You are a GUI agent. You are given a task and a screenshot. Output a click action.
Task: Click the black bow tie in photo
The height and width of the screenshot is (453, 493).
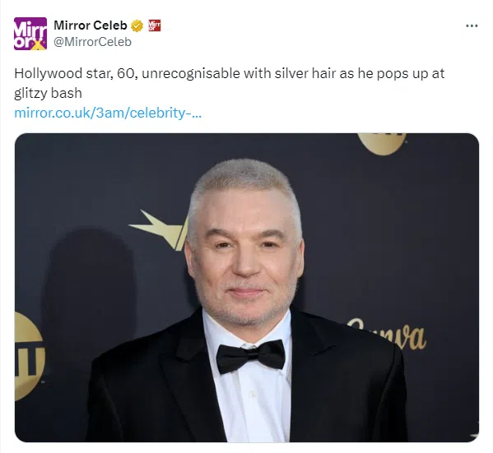click(250, 357)
